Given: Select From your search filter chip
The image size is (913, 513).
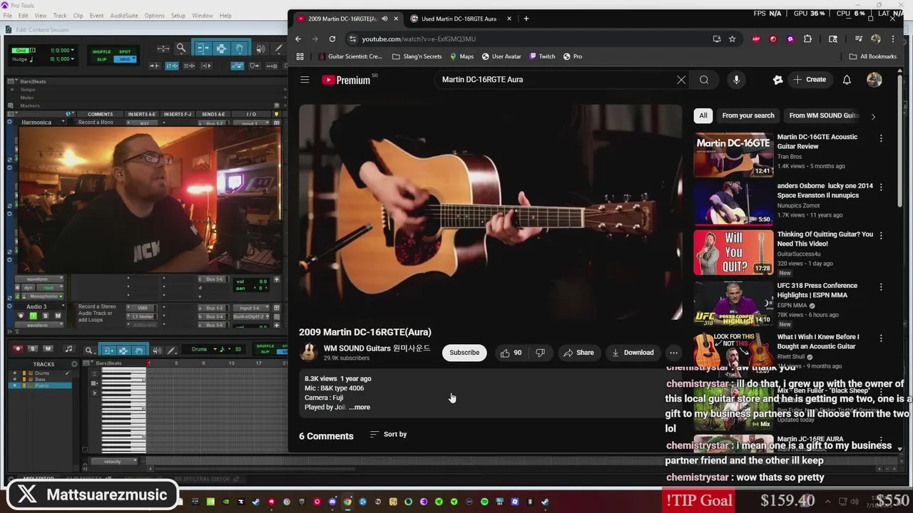Looking at the screenshot, I should coord(748,115).
